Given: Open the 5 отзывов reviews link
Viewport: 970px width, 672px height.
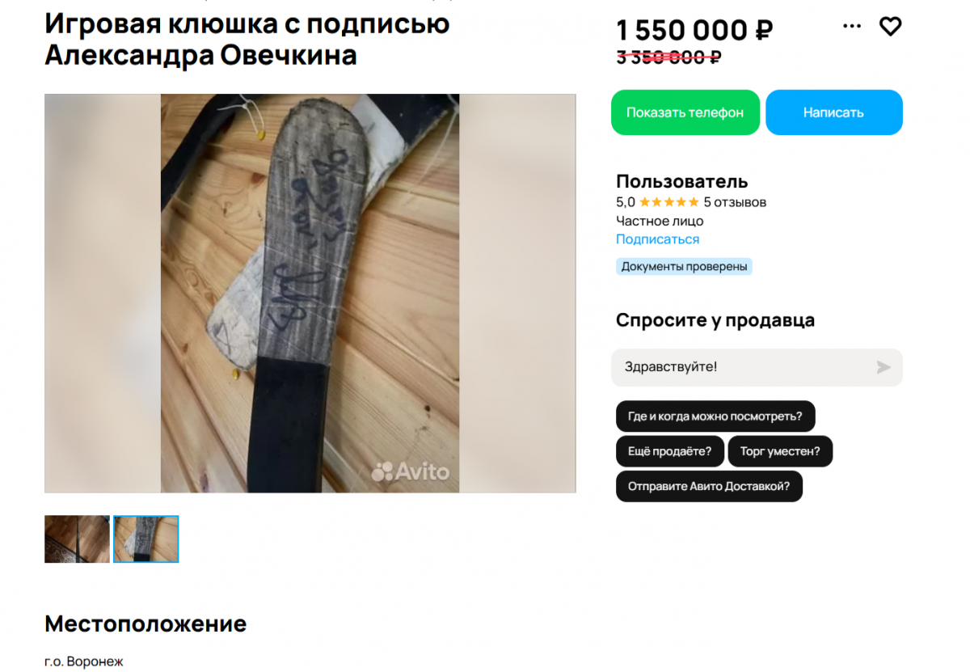Looking at the screenshot, I should [735, 202].
